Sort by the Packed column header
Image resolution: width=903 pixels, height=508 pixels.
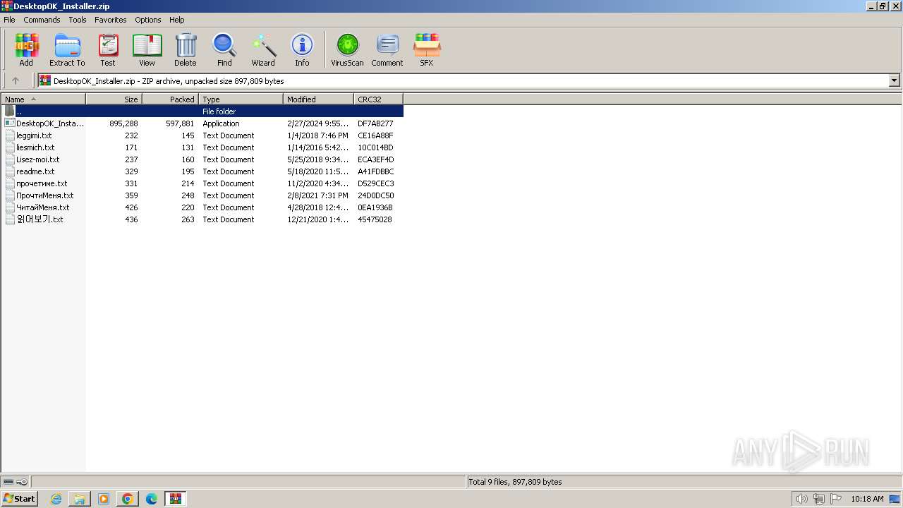(x=170, y=99)
